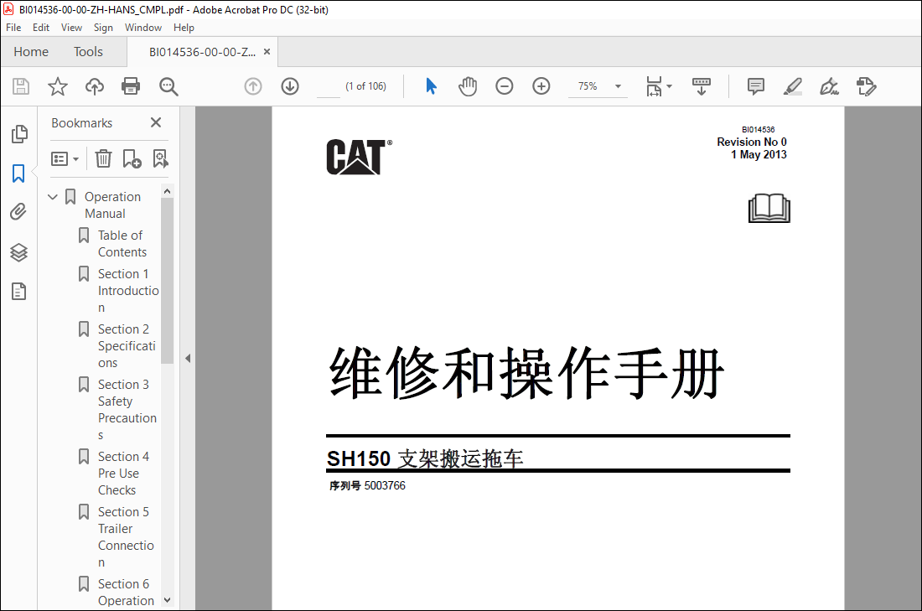Open the File menu
922x611 pixels.
tap(13, 28)
